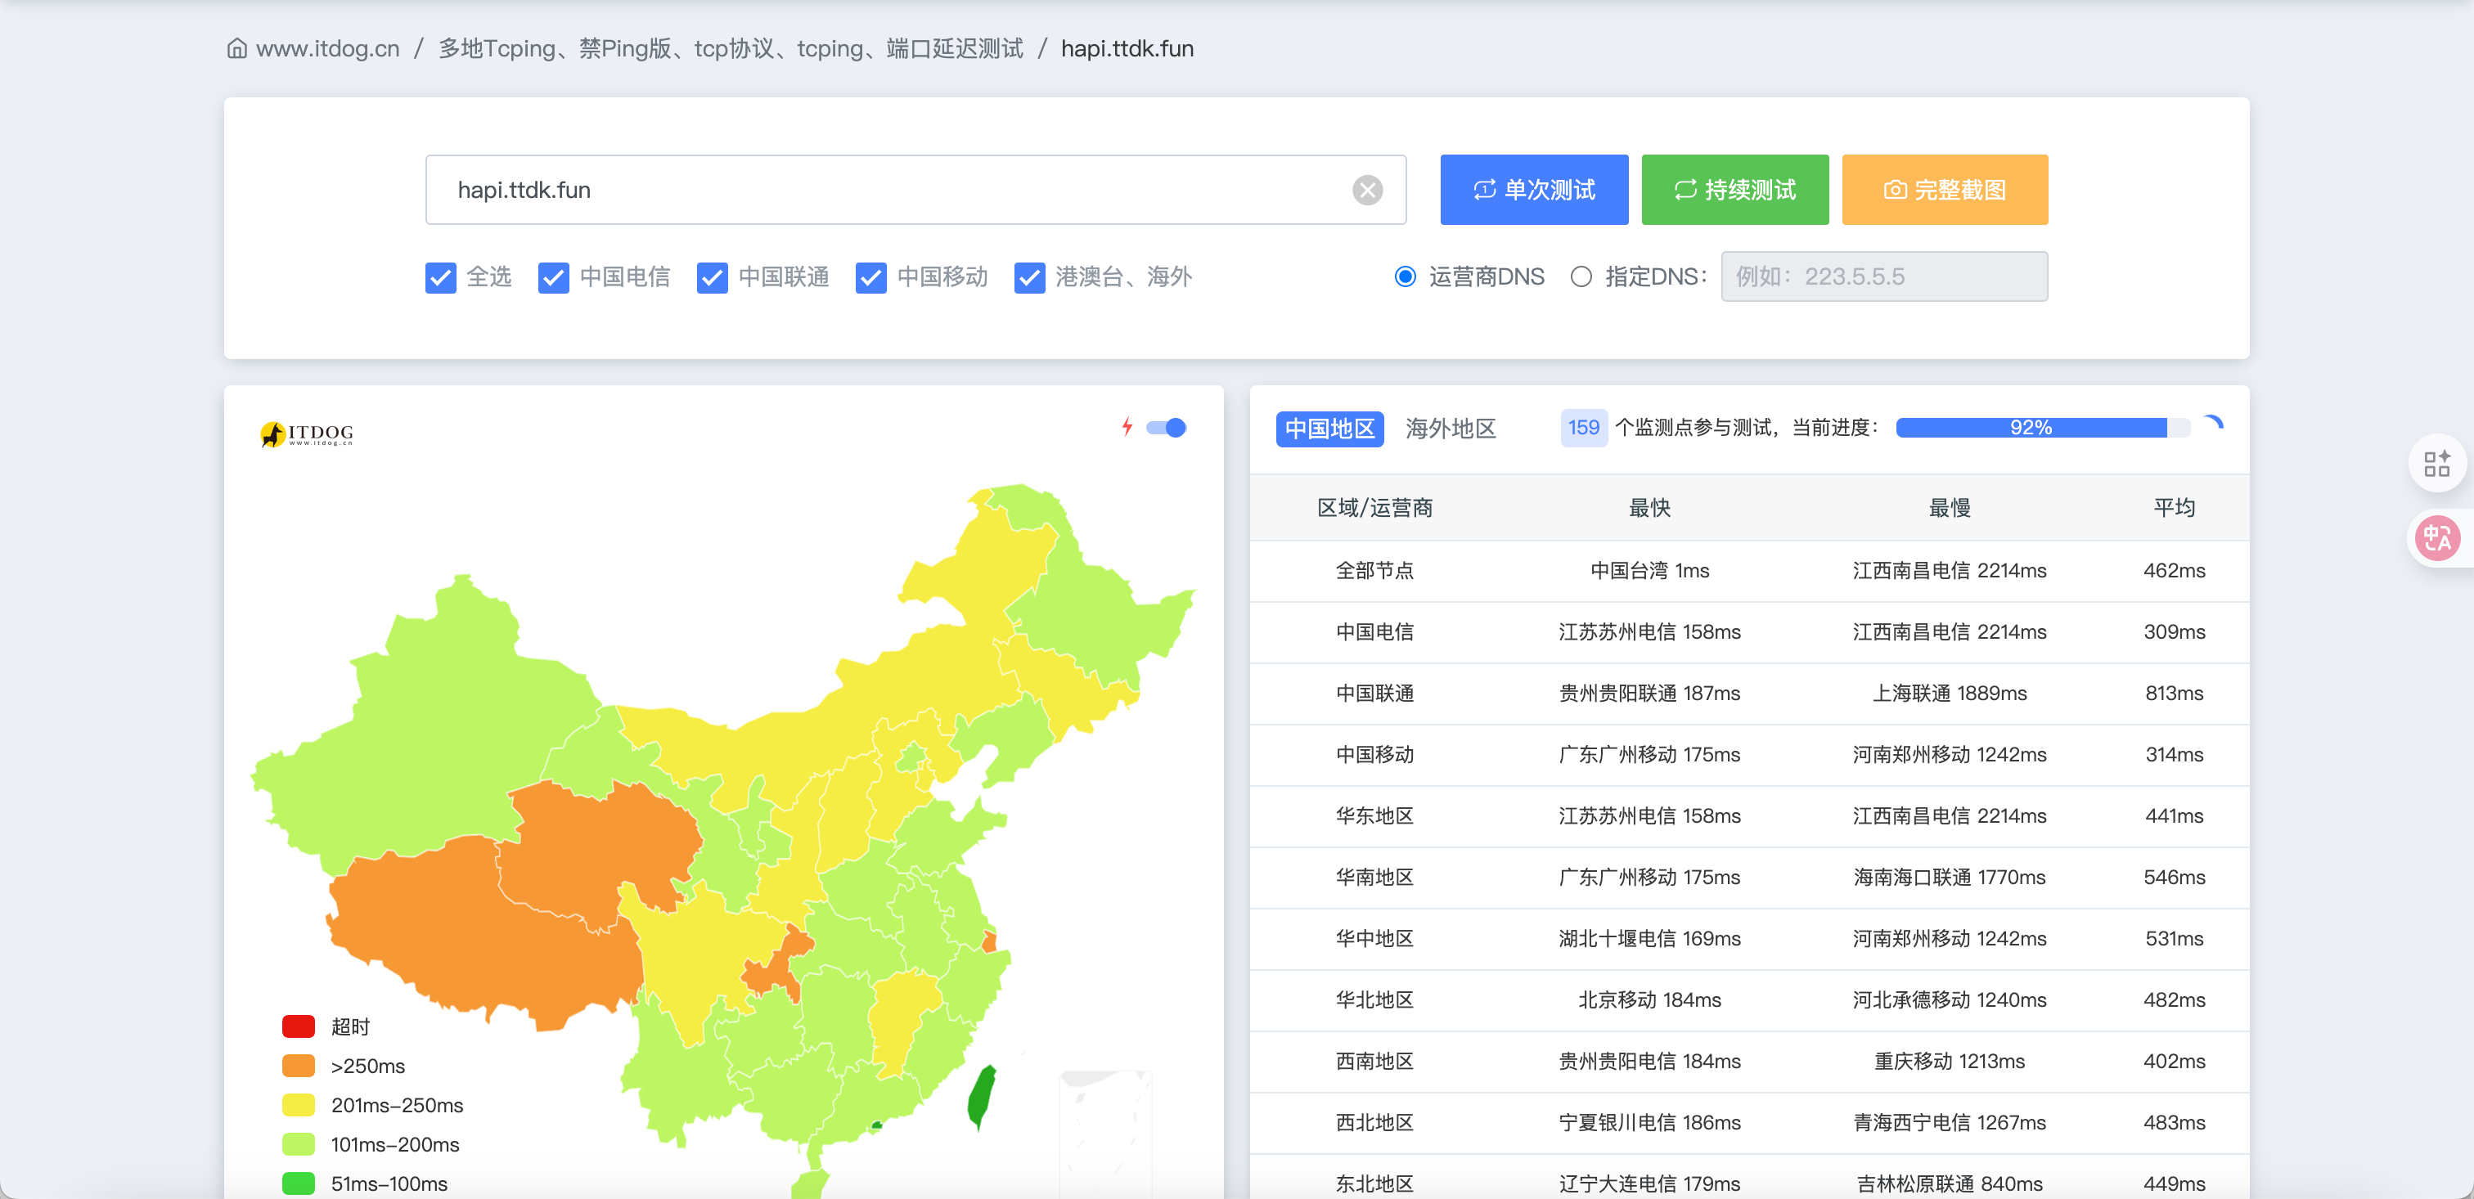Select the 中国地区 tab
Image resolution: width=2474 pixels, height=1199 pixels.
click(1329, 429)
